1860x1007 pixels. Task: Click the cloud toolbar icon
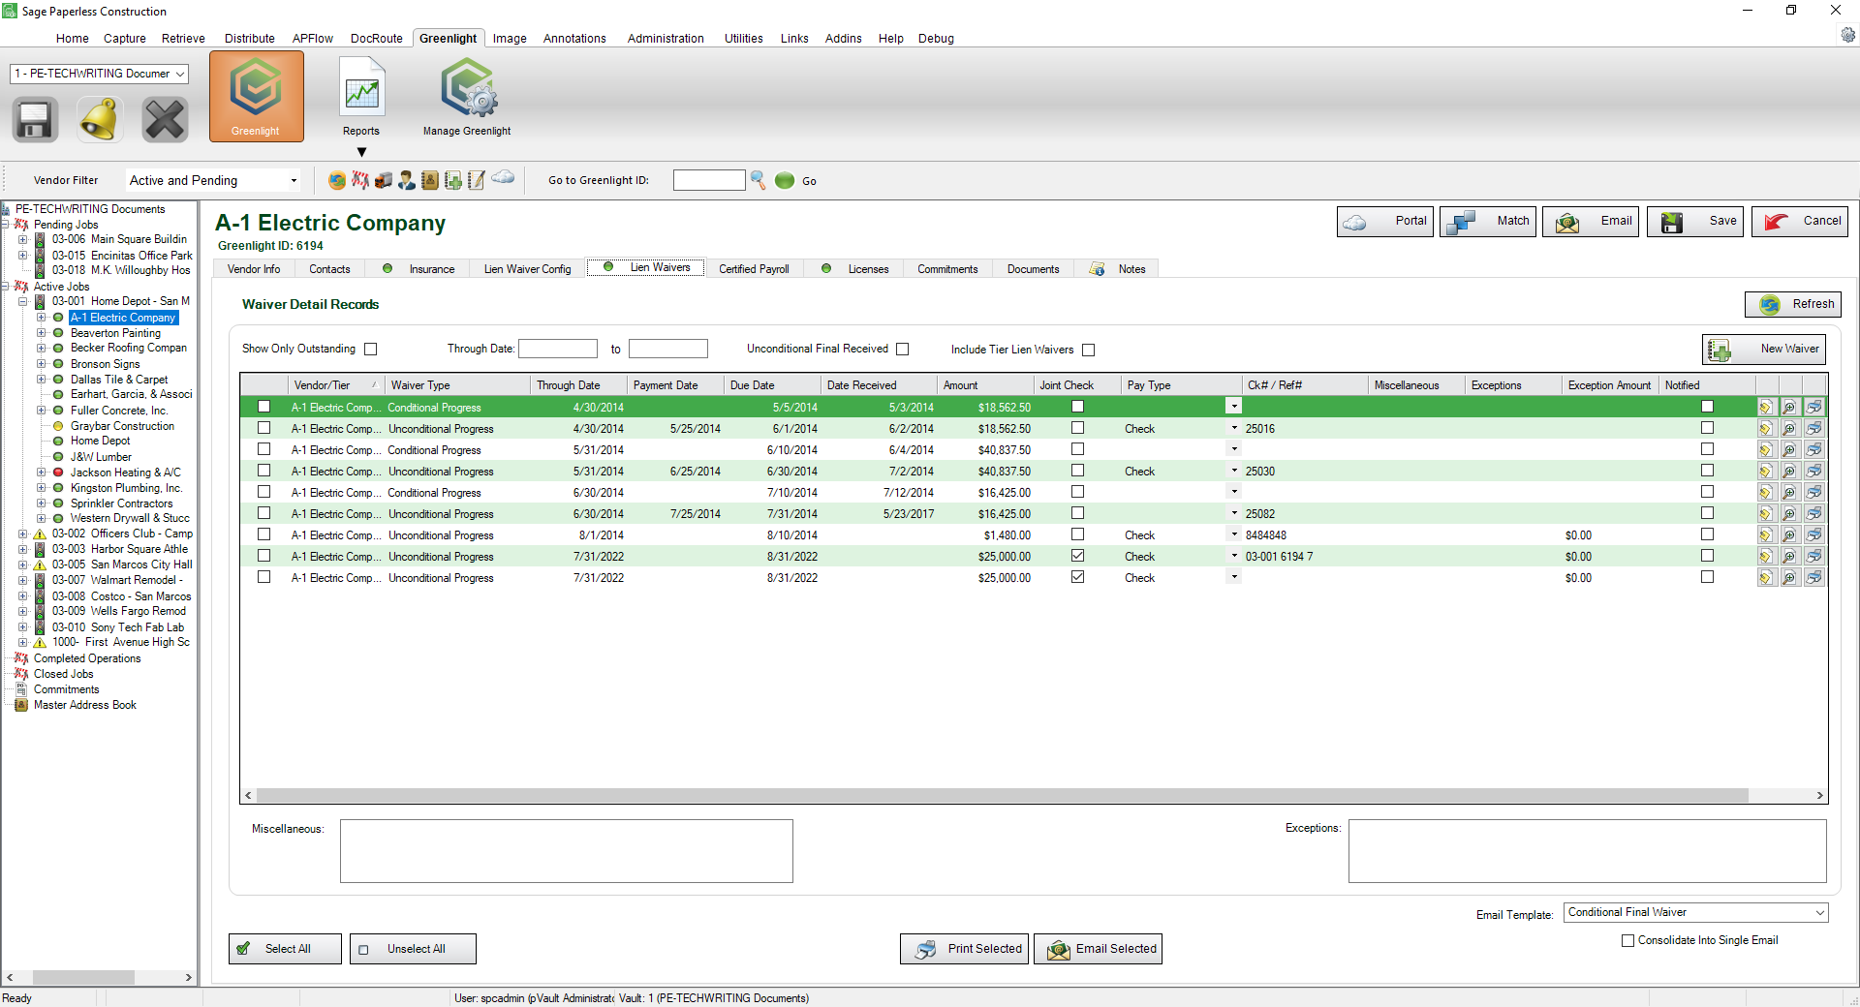[503, 177]
